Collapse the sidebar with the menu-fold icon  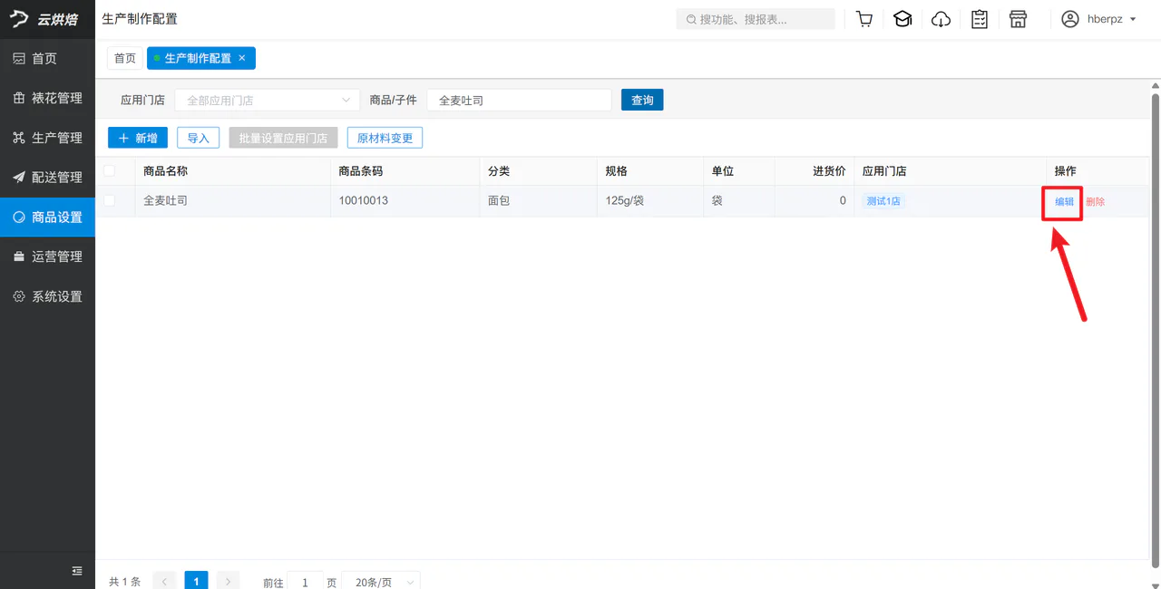tap(77, 571)
